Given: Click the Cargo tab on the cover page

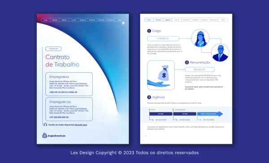Looking at the screenshot, I should tap(46, 20).
